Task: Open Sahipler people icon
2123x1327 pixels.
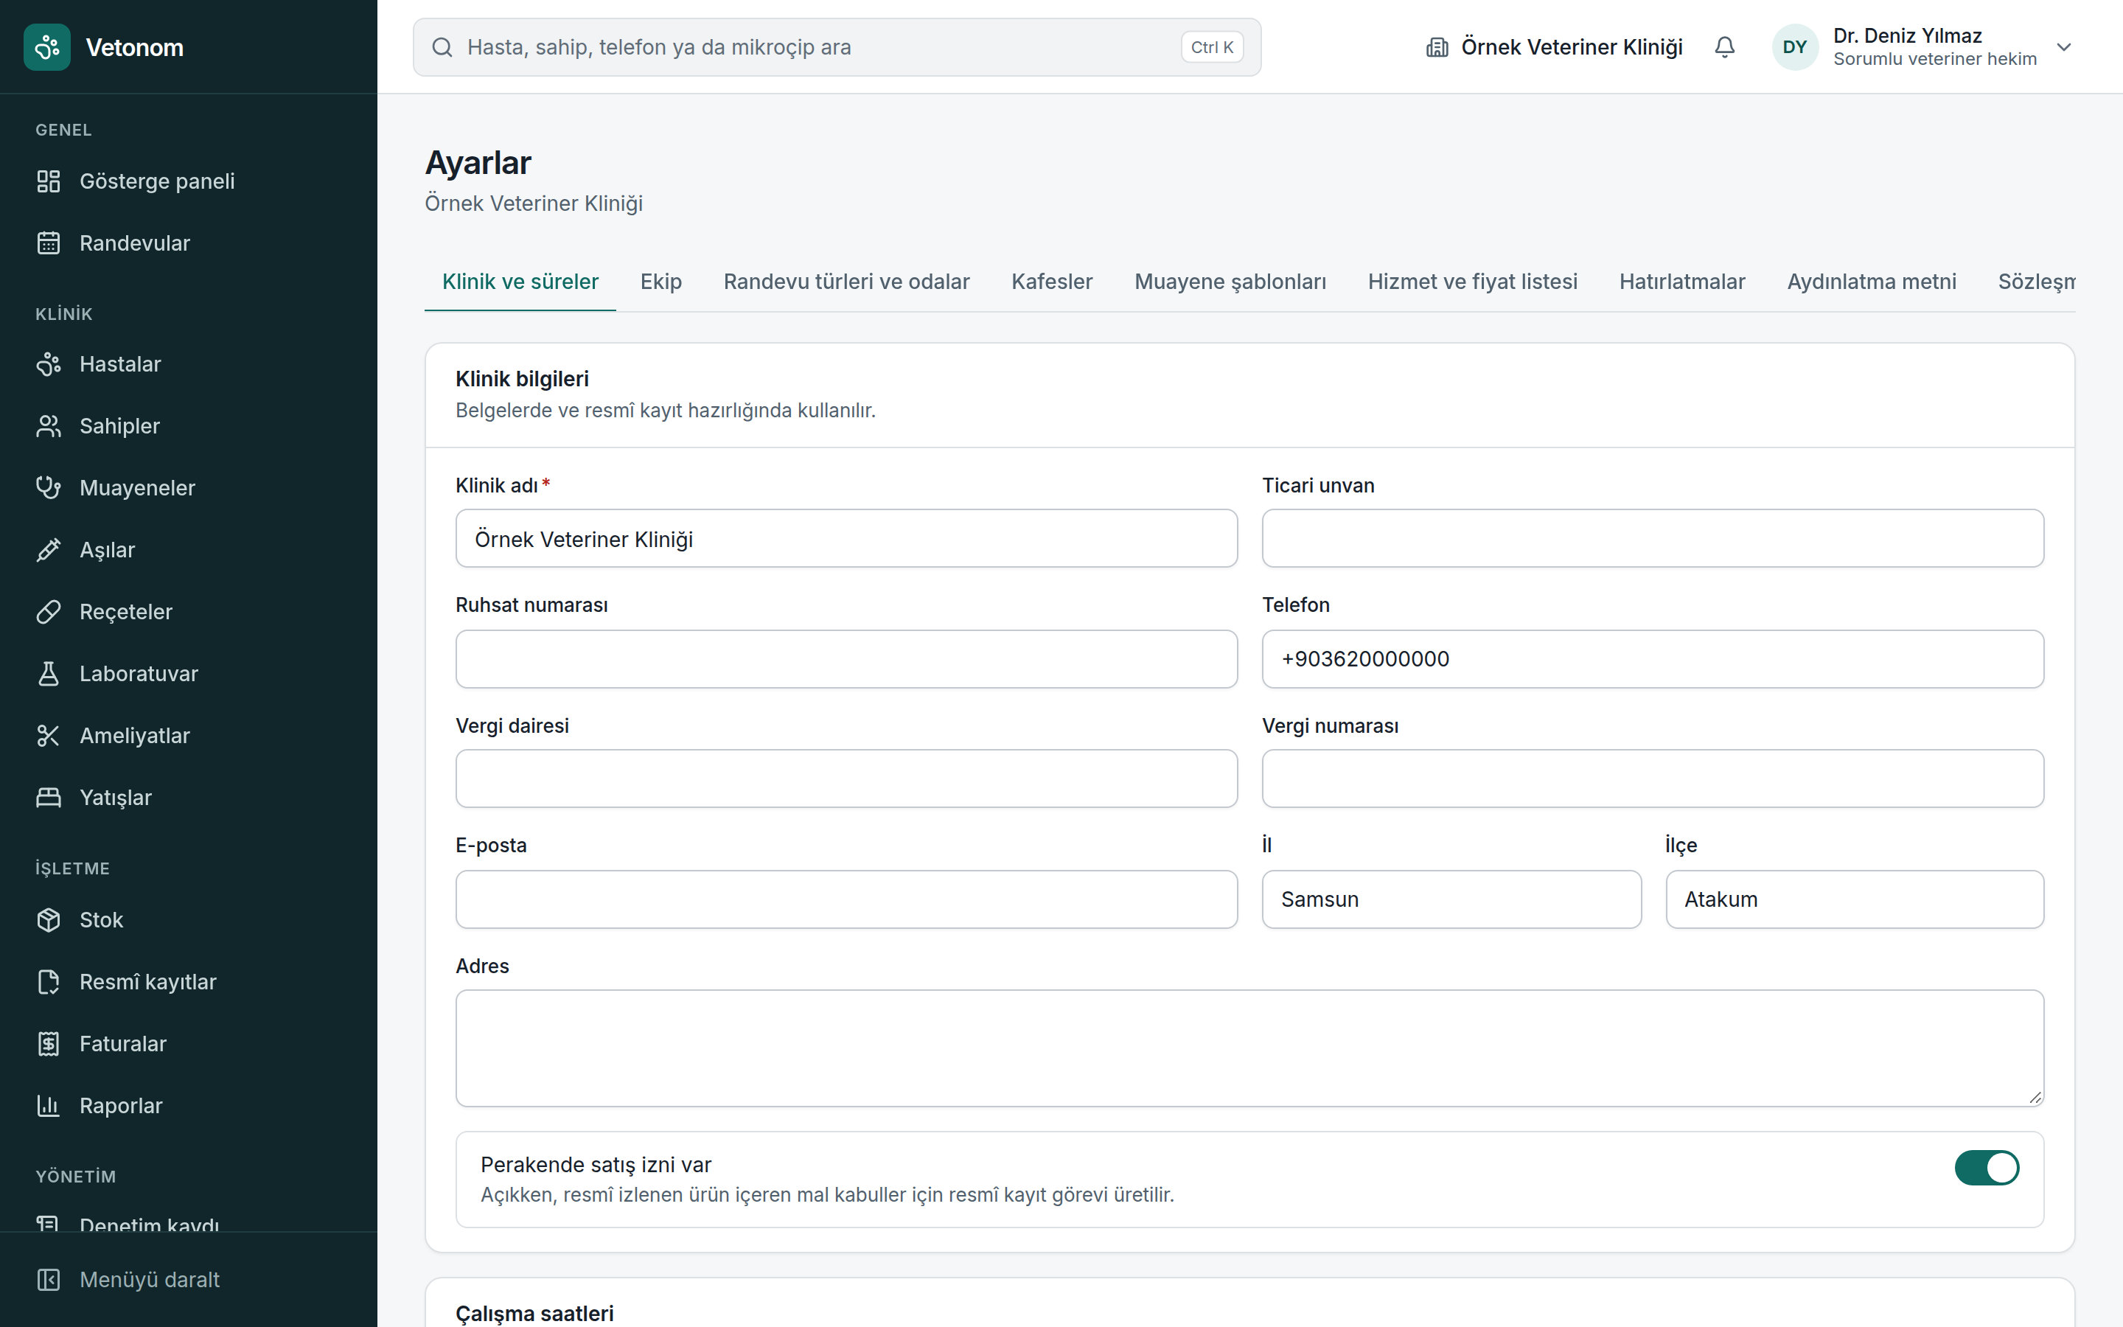Action: click(x=48, y=425)
